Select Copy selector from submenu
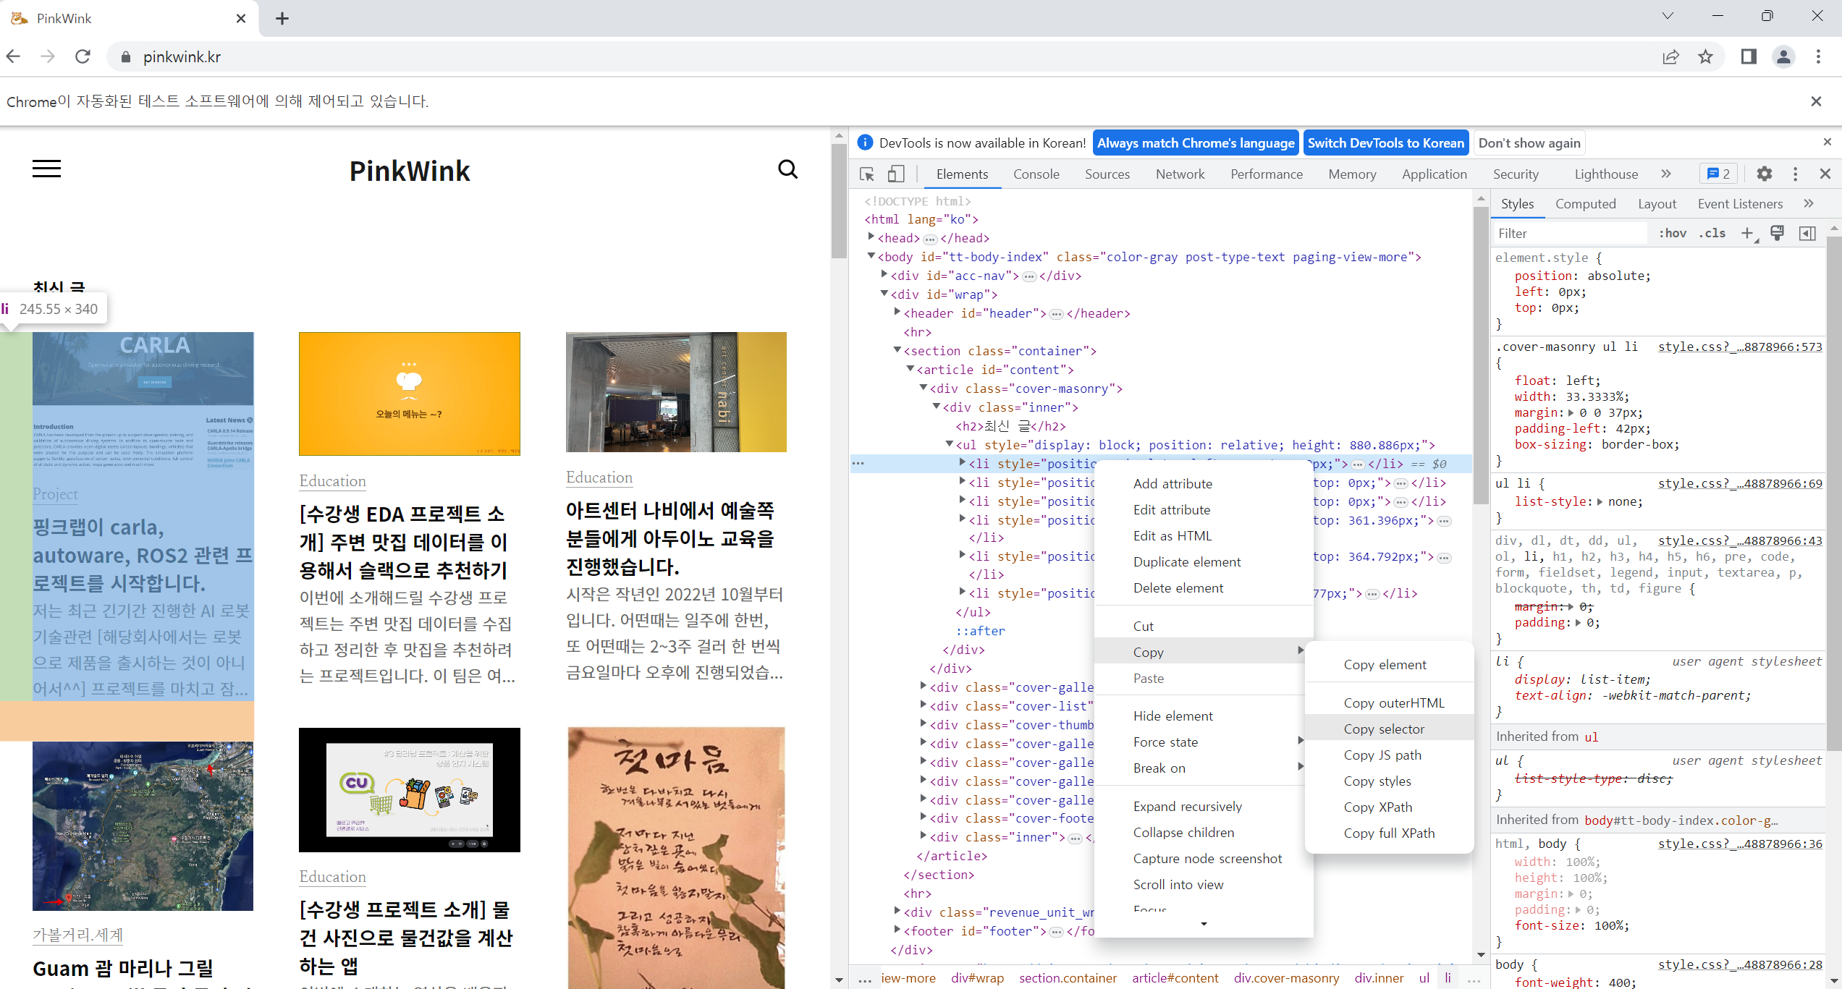 pyautogui.click(x=1384, y=729)
